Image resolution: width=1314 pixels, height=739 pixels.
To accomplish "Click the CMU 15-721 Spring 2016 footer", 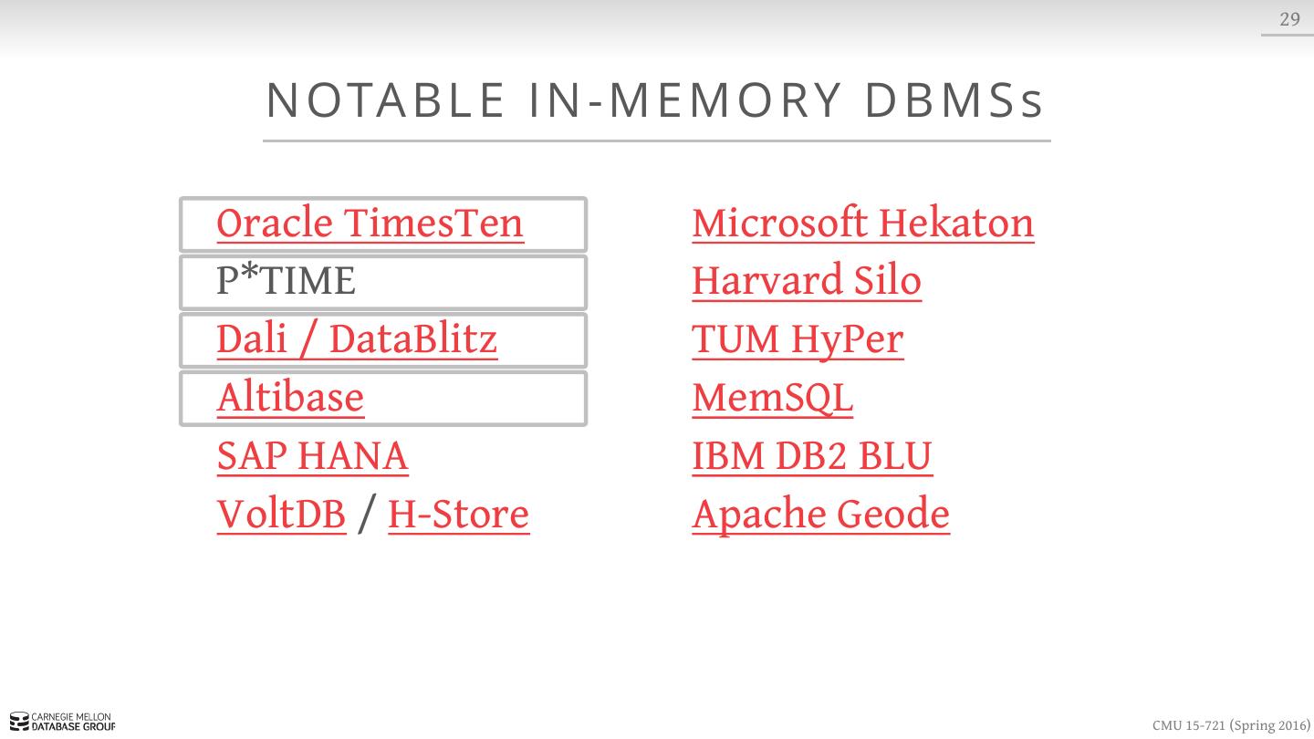I will click(x=1230, y=725).
